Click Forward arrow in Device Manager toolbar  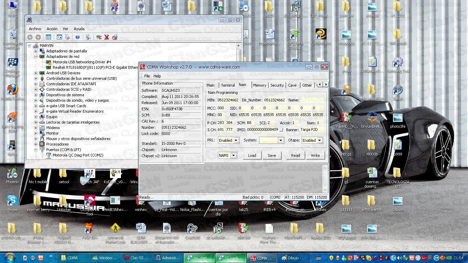point(38,37)
